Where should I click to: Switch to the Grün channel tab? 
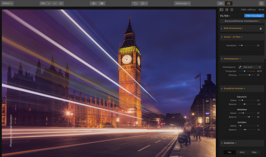tap(242, 152)
